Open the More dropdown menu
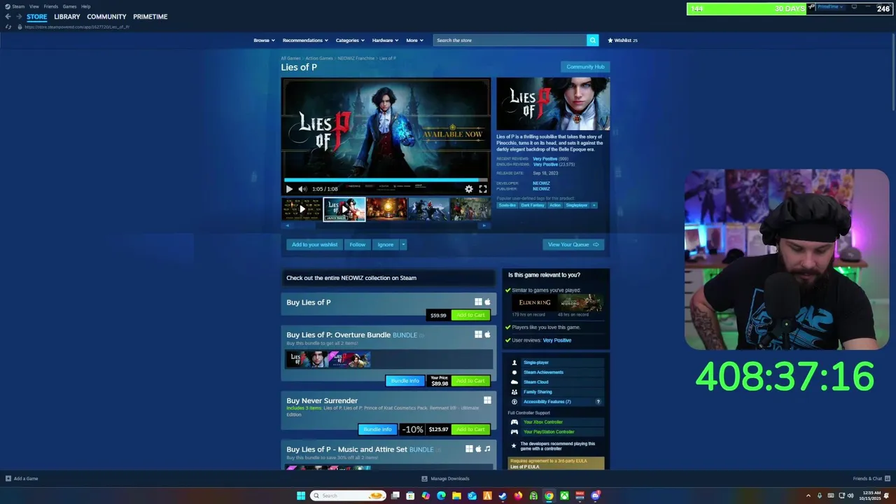896x504 pixels. 414,41
